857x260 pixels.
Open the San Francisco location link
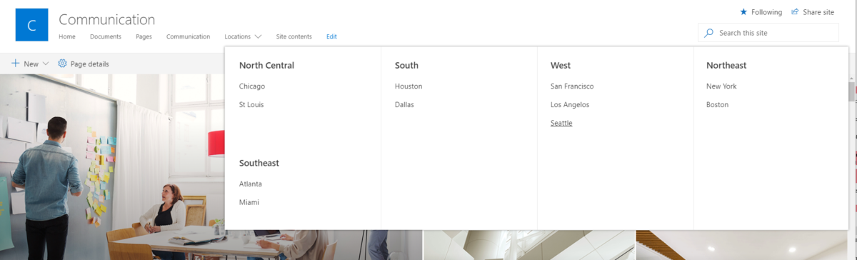572,86
